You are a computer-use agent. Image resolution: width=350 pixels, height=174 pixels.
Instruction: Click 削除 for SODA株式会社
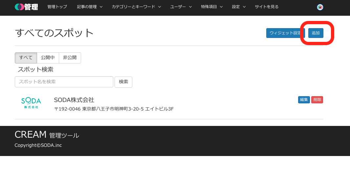point(317,100)
